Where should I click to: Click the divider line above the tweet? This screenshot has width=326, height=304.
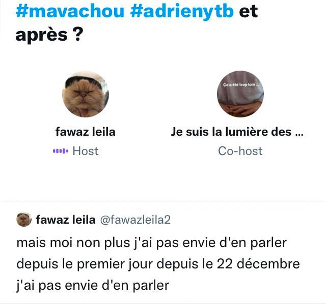(163, 201)
